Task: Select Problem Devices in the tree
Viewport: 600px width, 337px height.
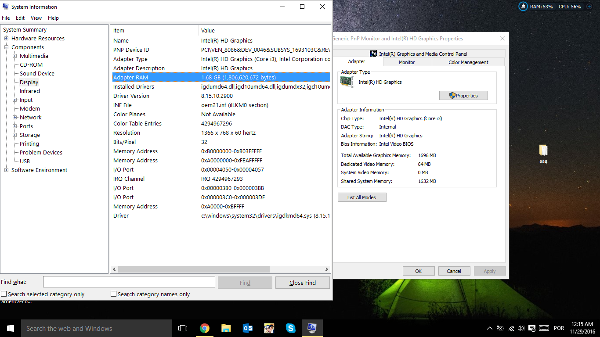Action: [x=41, y=153]
